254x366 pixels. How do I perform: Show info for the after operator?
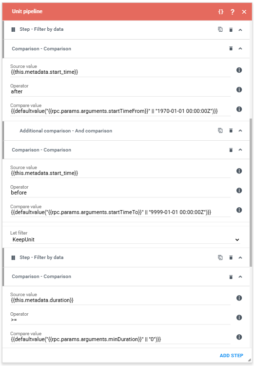239,89
